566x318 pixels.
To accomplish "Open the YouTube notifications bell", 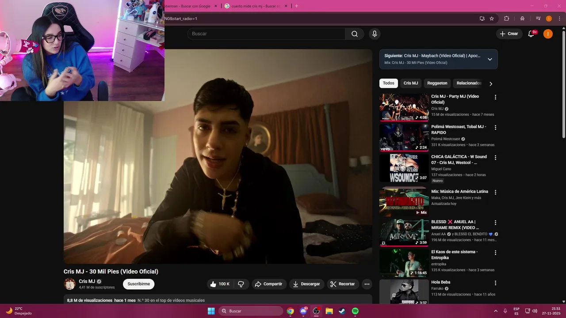I will (x=532, y=34).
